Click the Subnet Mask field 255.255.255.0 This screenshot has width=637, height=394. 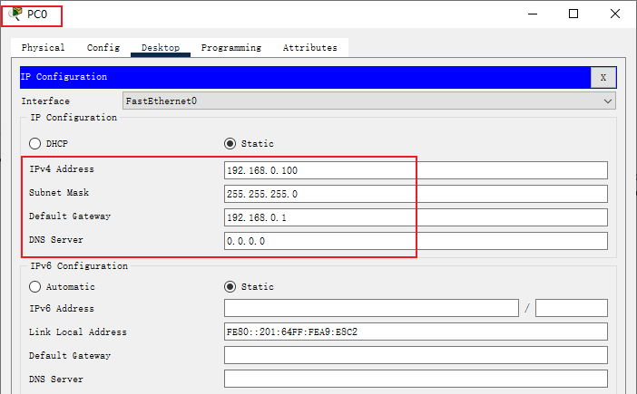coord(416,194)
